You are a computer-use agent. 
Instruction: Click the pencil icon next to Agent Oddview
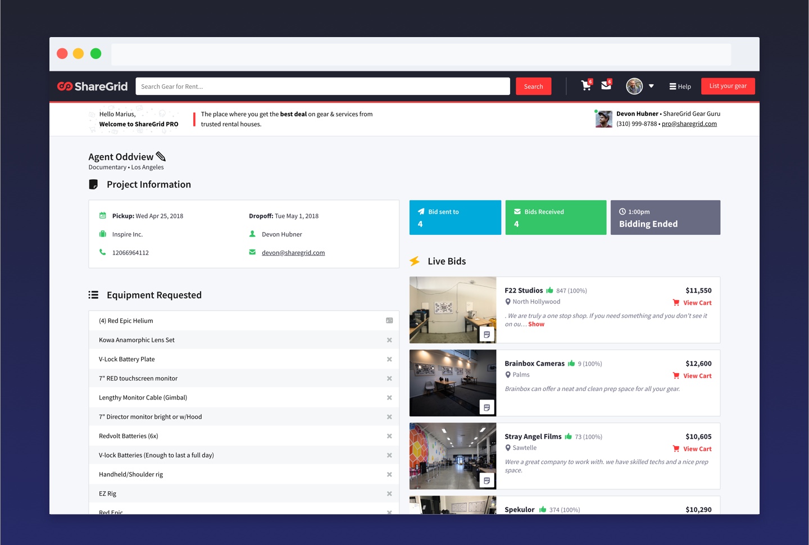coord(160,157)
